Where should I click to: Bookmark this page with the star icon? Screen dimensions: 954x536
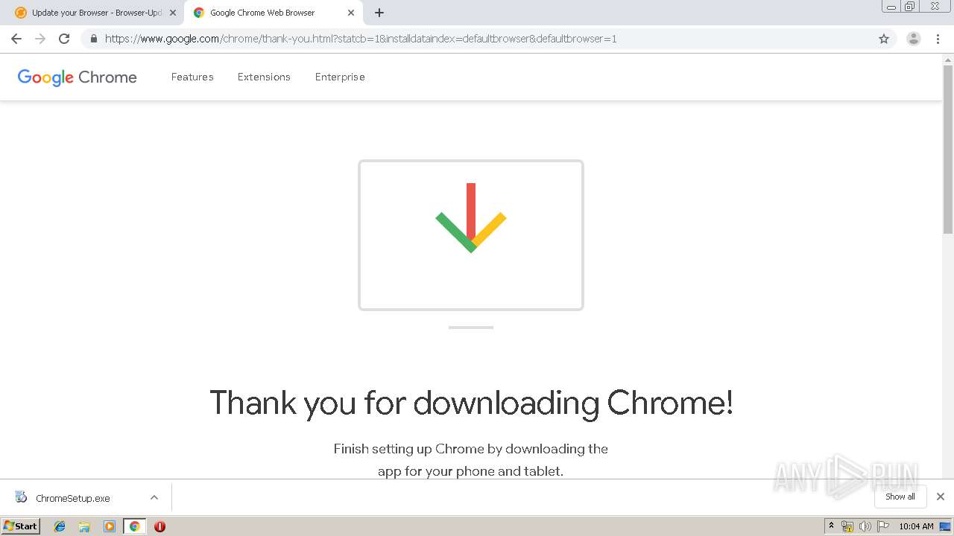pos(884,39)
